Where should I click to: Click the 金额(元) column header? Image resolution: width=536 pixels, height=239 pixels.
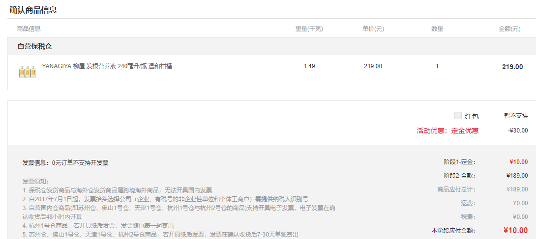(509, 29)
